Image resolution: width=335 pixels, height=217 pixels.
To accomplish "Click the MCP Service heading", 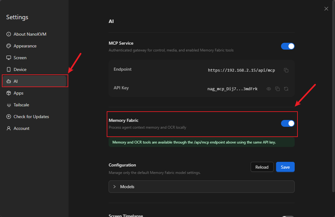I will (121, 43).
